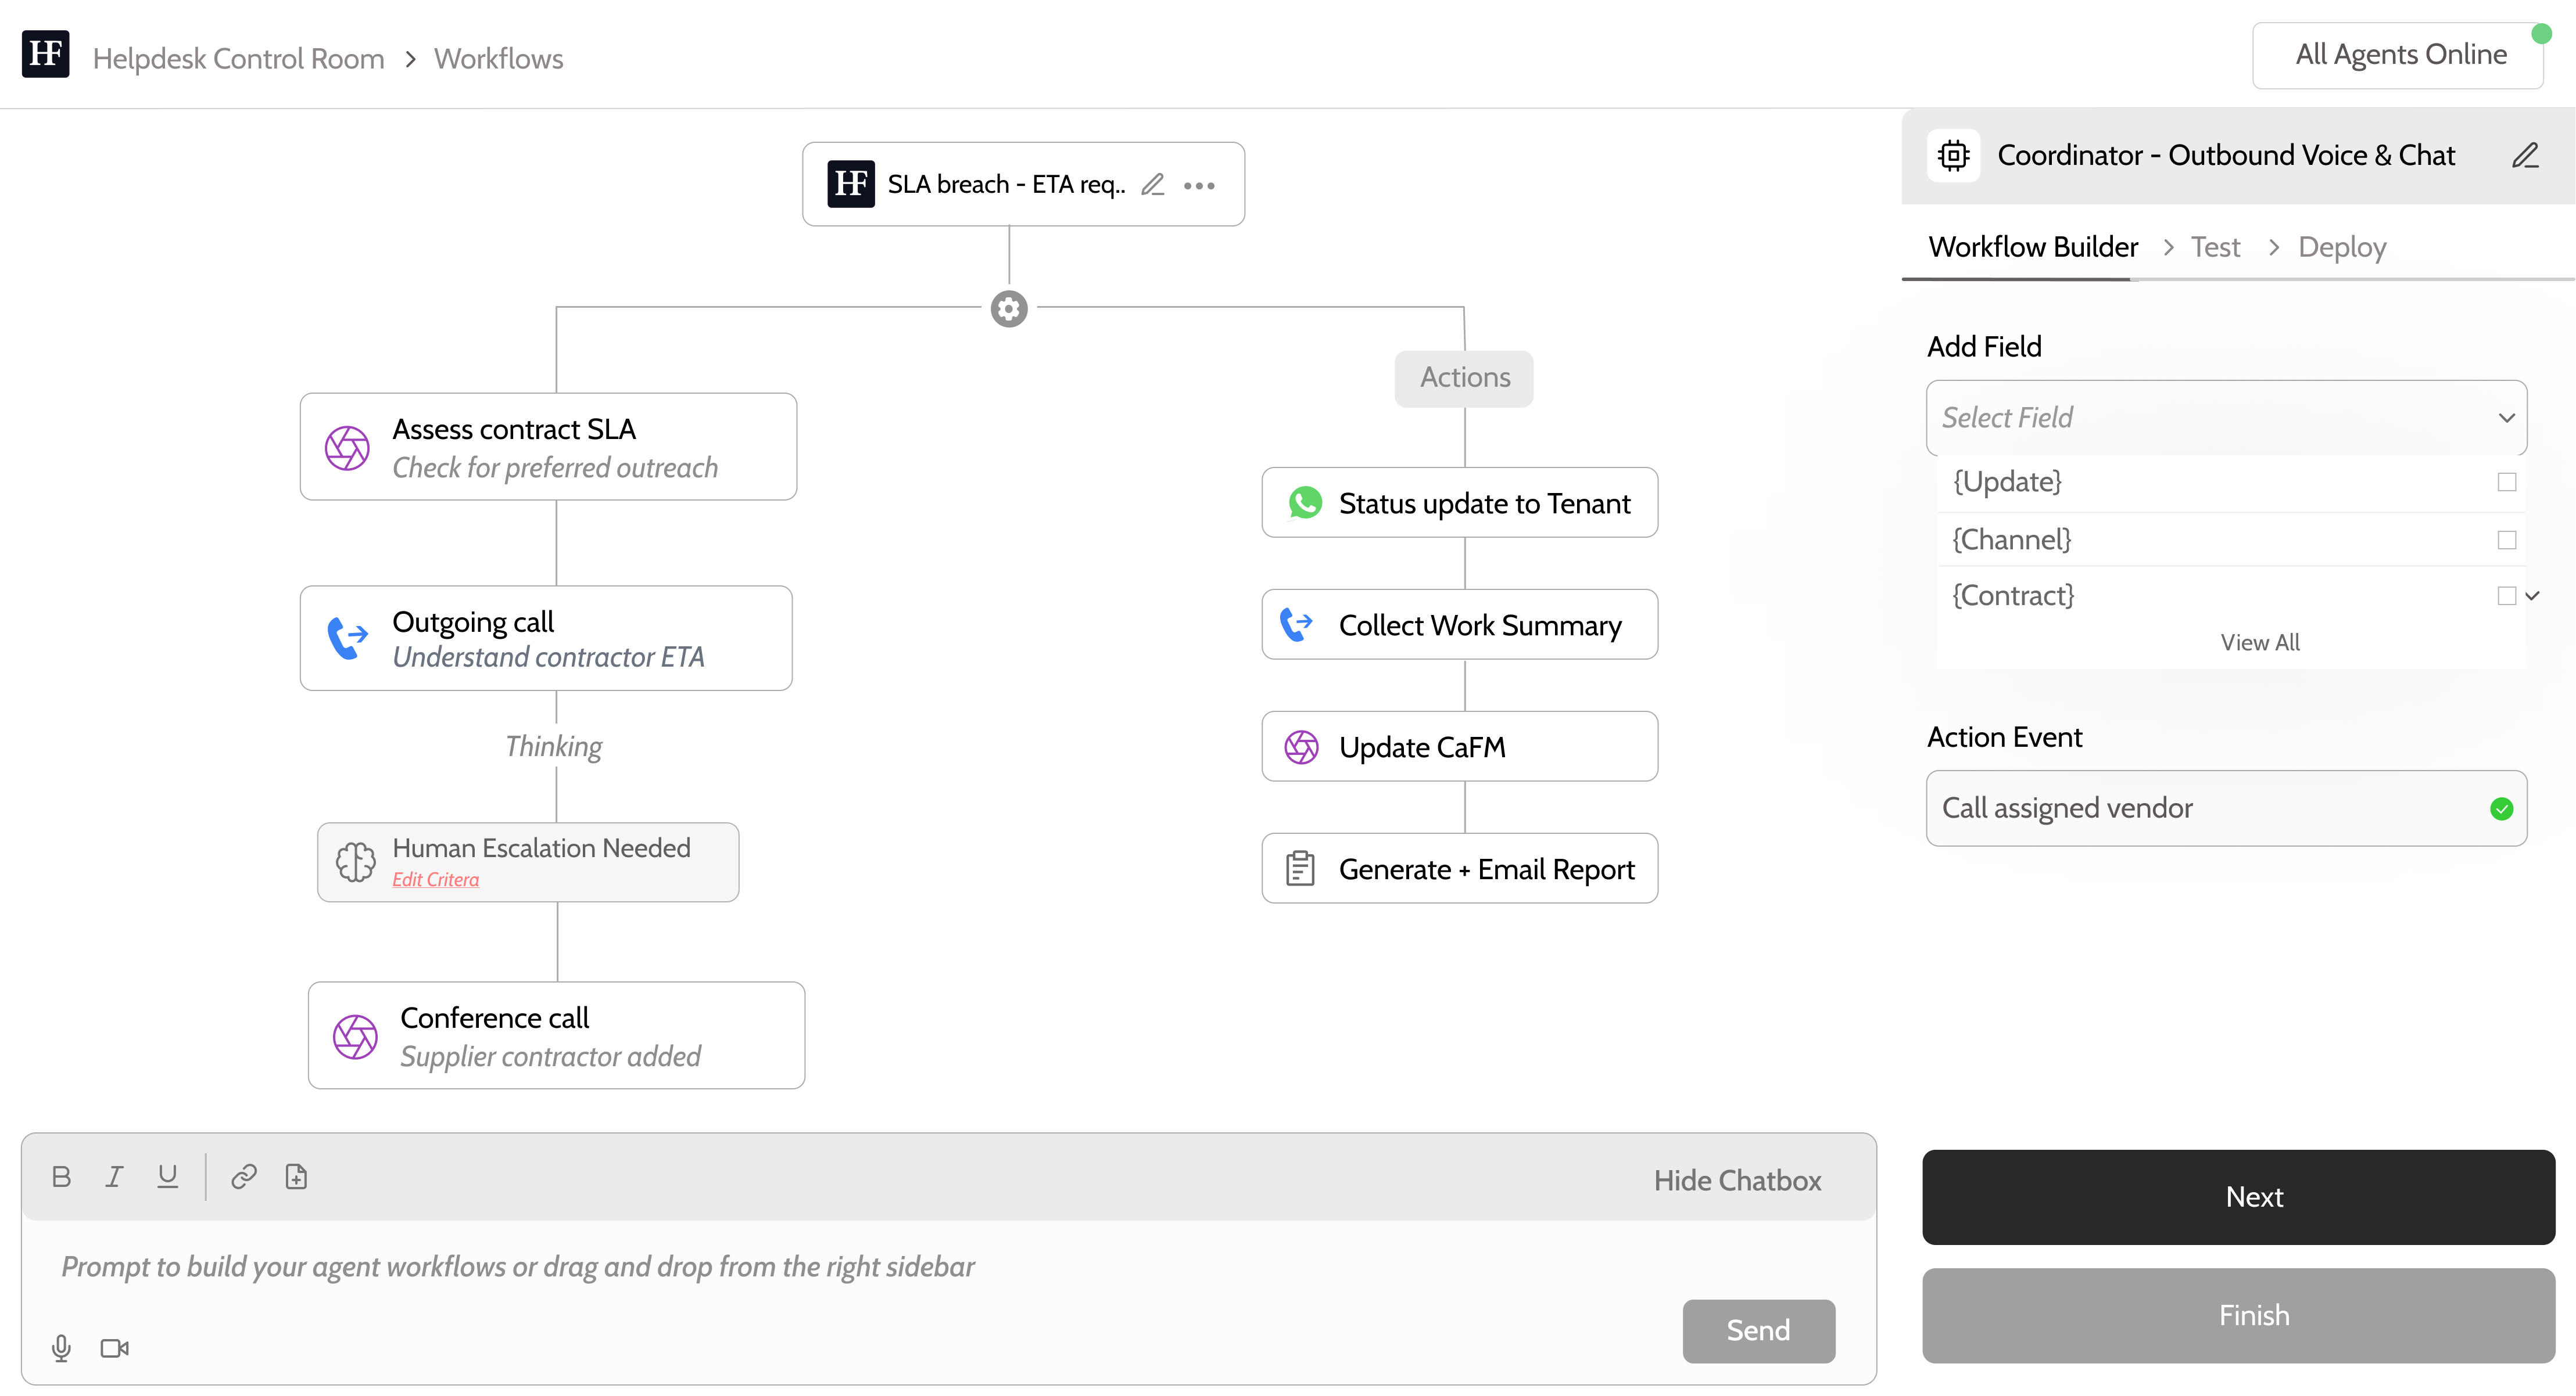Open the Deploy tab
The image size is (2576, 1396).
2342,246
